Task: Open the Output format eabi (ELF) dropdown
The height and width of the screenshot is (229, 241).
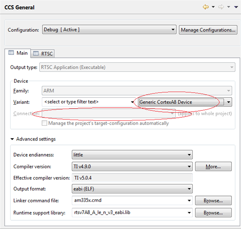Action: click(132, 189)
